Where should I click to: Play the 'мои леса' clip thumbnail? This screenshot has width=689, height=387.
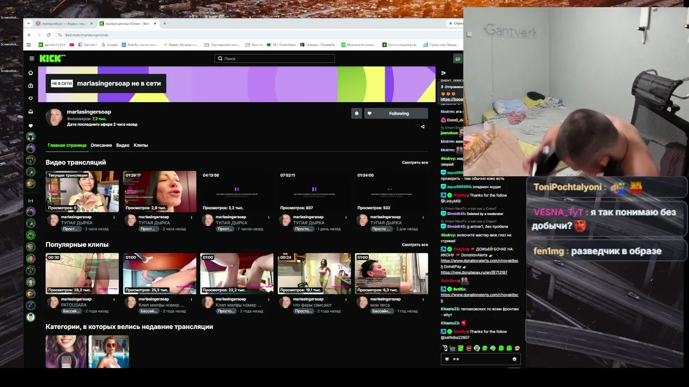pyautogui.click(x=391, y=274)
